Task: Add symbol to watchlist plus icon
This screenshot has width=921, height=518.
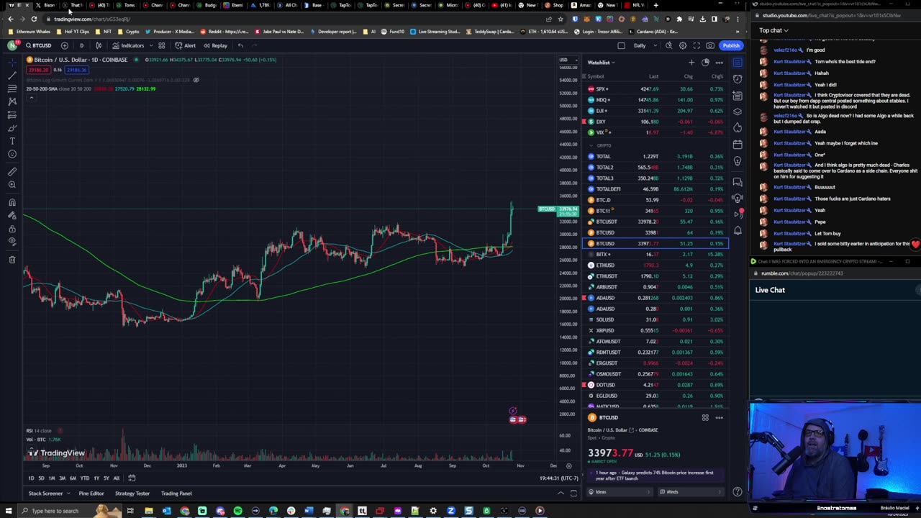Action: (x=691, y=63)
